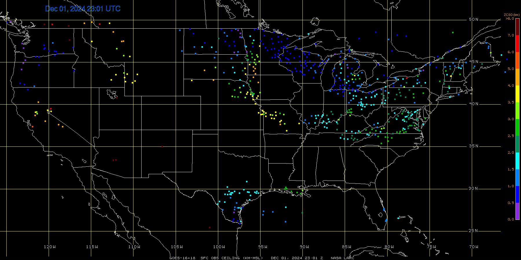Click the 70 W longitude label

(474, 247)
